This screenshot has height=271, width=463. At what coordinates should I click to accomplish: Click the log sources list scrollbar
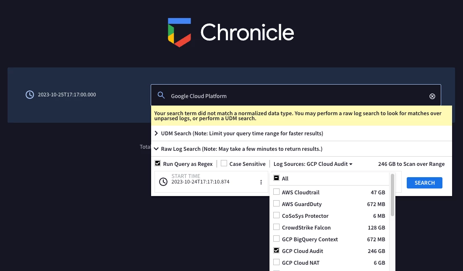(392, 195)
